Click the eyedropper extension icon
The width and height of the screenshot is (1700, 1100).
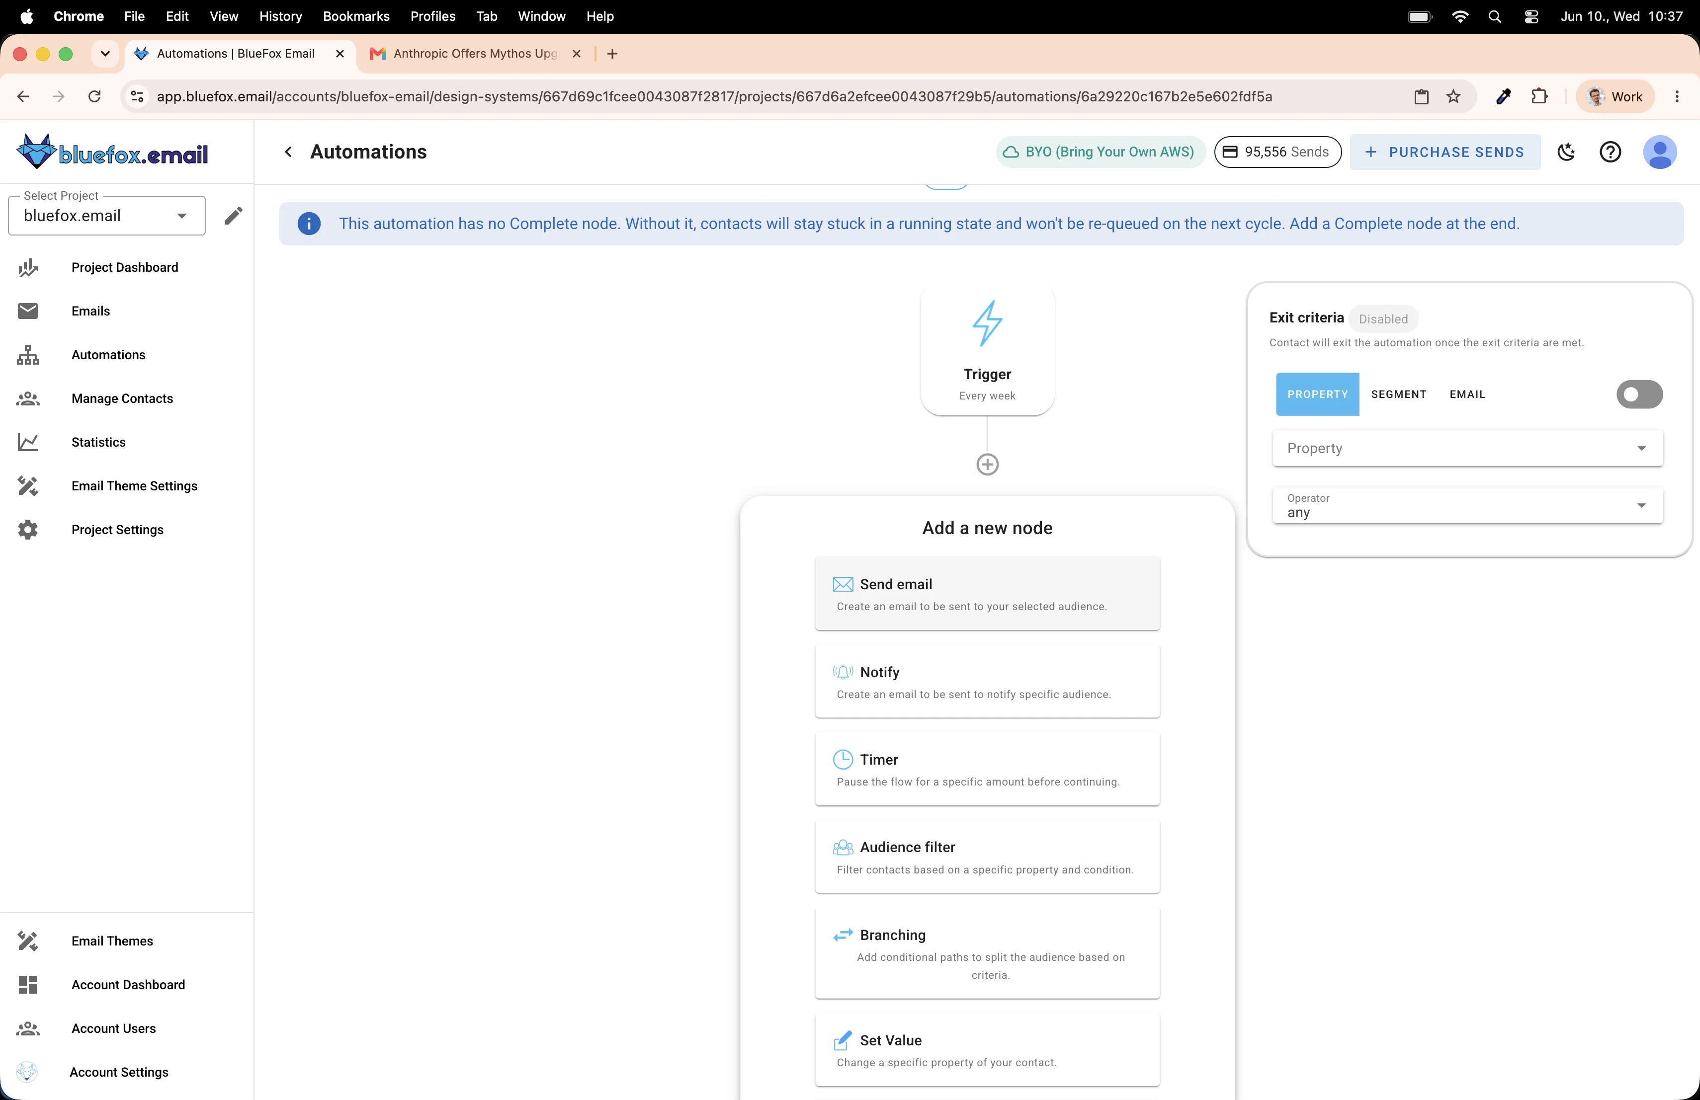(x=1504, y=96)
